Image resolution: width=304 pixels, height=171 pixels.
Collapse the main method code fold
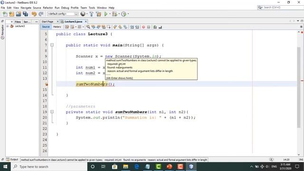52,45
